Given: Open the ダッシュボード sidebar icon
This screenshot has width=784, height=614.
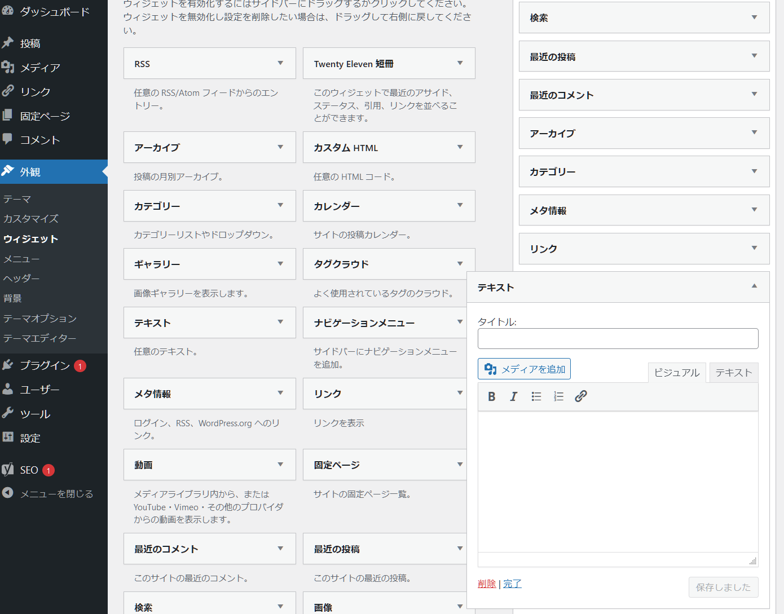Looking at the screenshot, I should [8, 11].
